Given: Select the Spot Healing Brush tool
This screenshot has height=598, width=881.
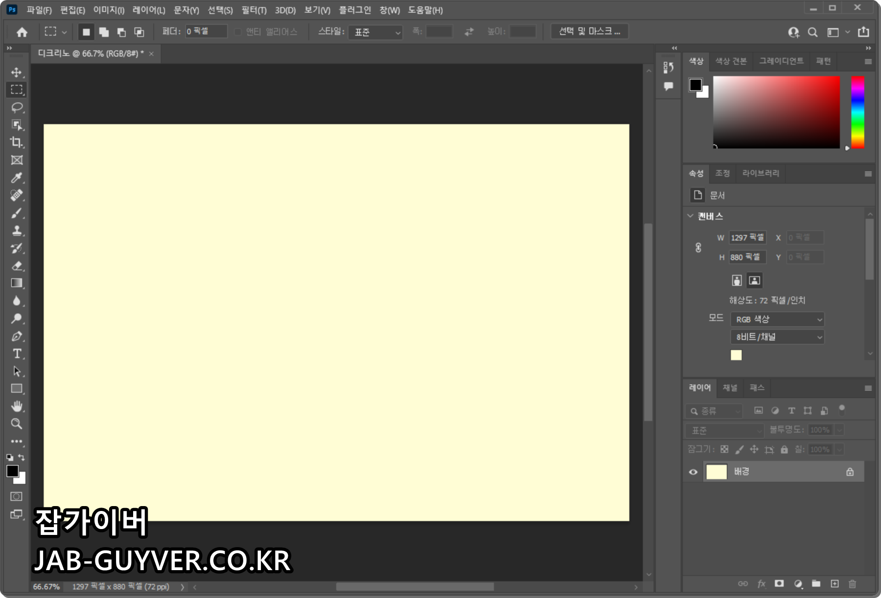Looking at the screenshot, I should tap(17, 196).
